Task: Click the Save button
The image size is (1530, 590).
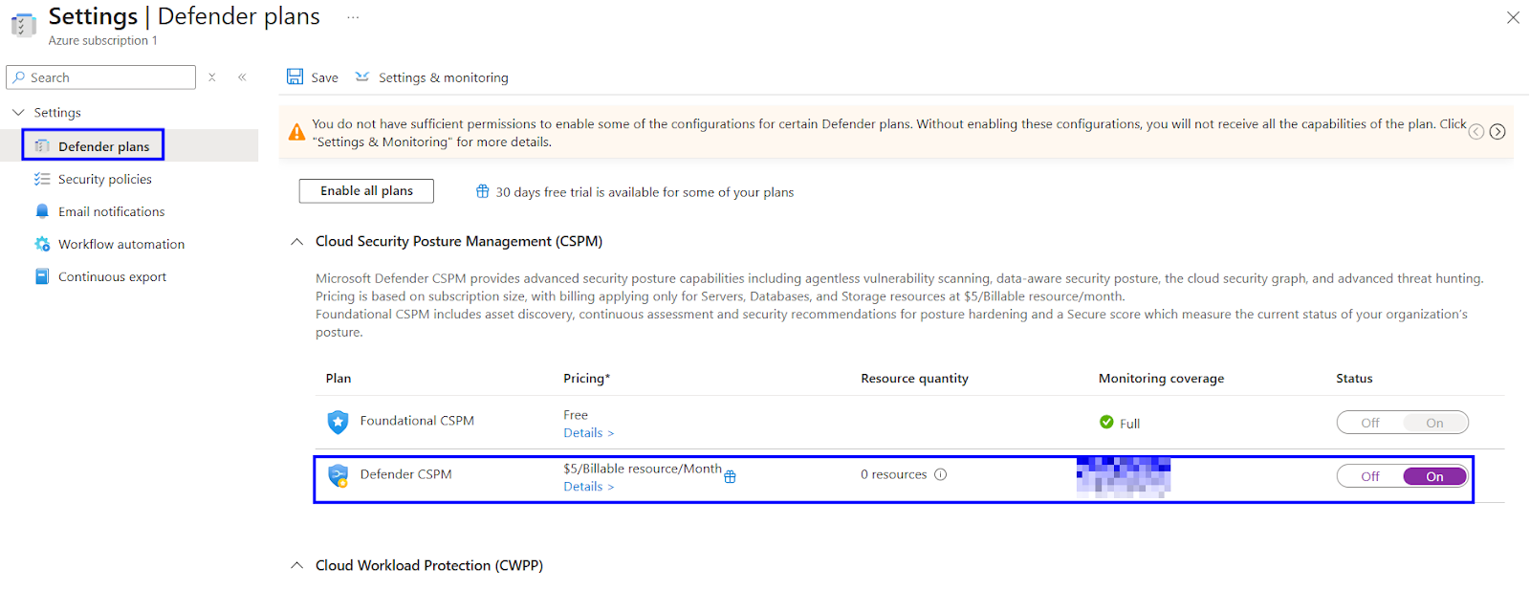Action: (313, 77)
